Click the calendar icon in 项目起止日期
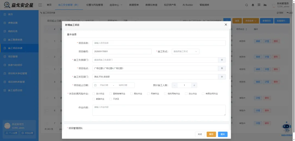The height and width of the screenshot is (141, 295). pyautogui.click(x=95, y=85)
